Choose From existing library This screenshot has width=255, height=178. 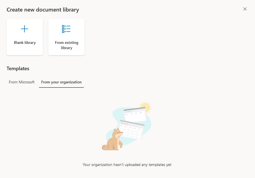pyautogui.click(x=66, y=37)
